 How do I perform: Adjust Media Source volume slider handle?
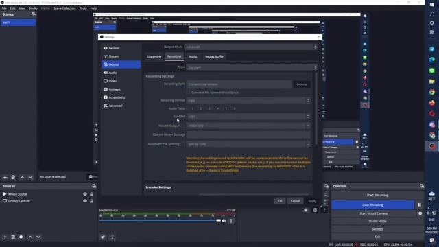tap(218, 221)
